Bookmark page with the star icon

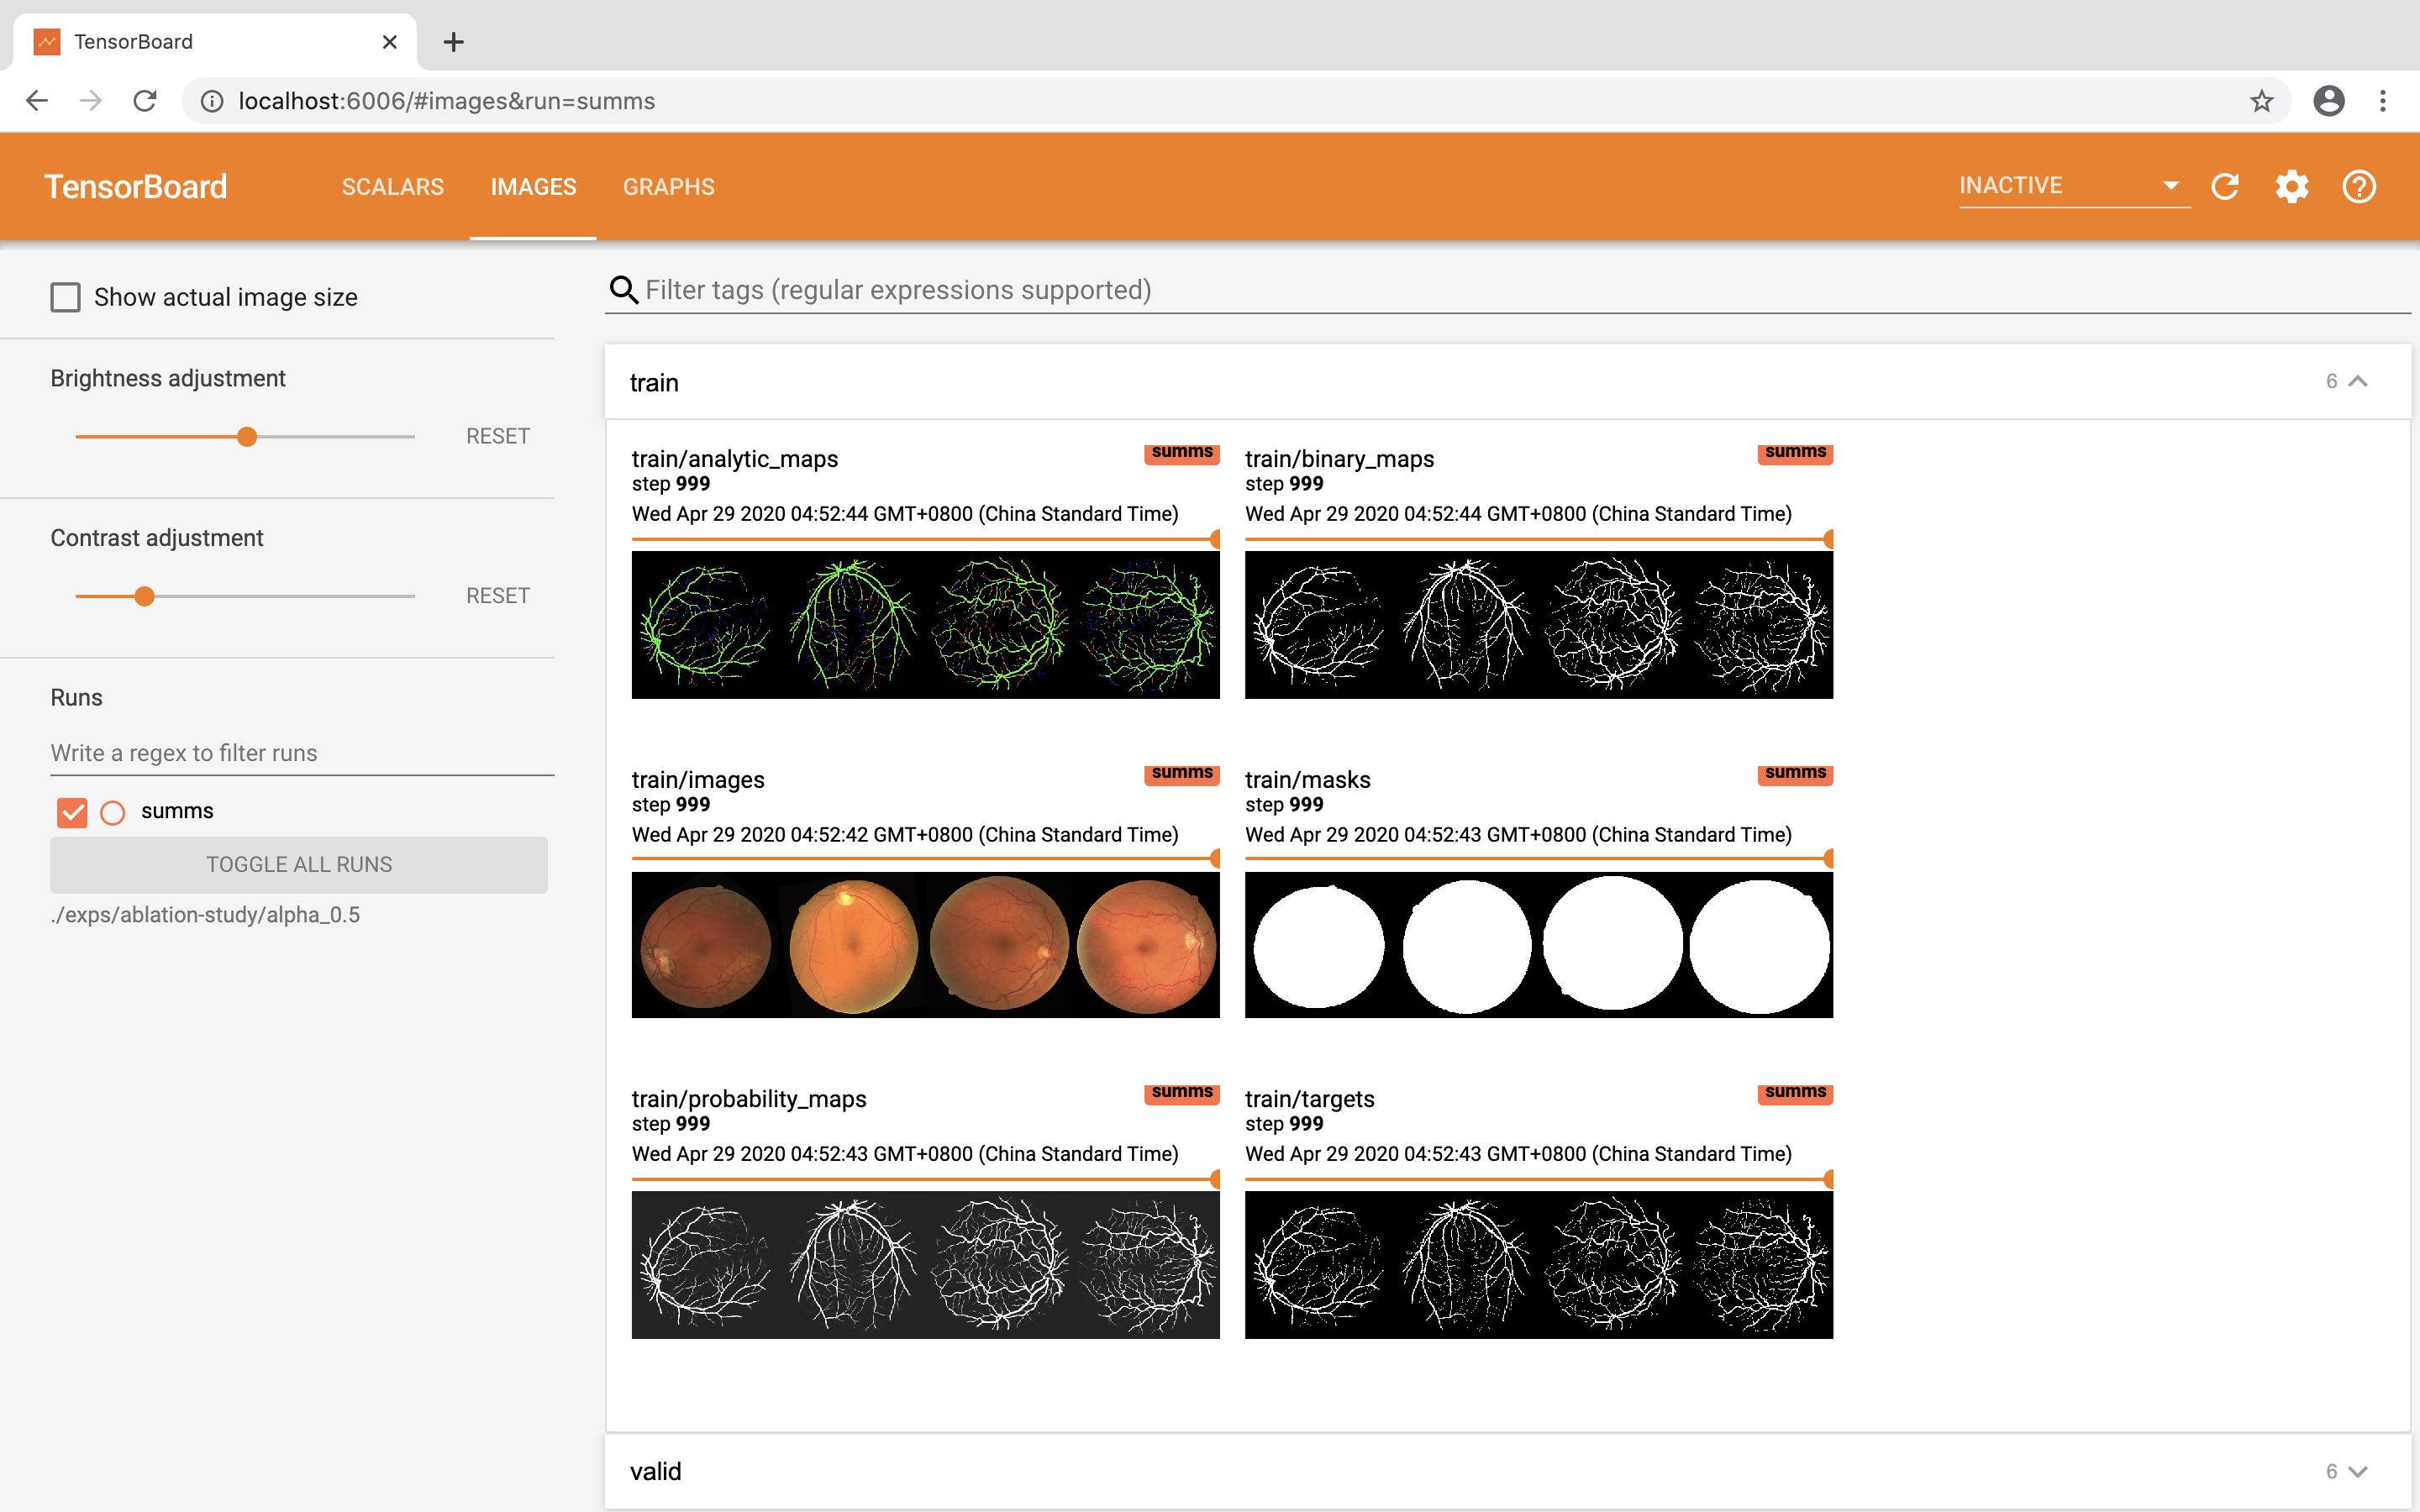2261,101
